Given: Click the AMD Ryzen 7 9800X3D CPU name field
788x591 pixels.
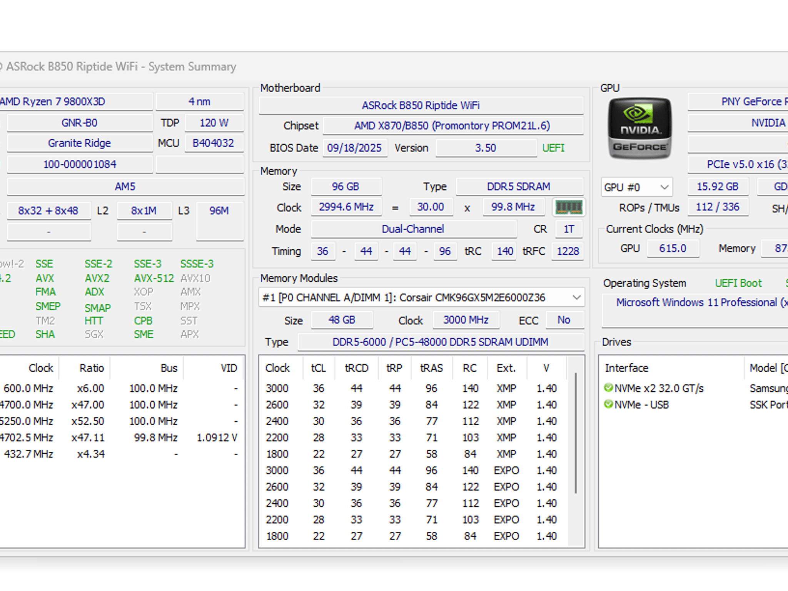Looking at the screenshot, I should coord(76,102).
